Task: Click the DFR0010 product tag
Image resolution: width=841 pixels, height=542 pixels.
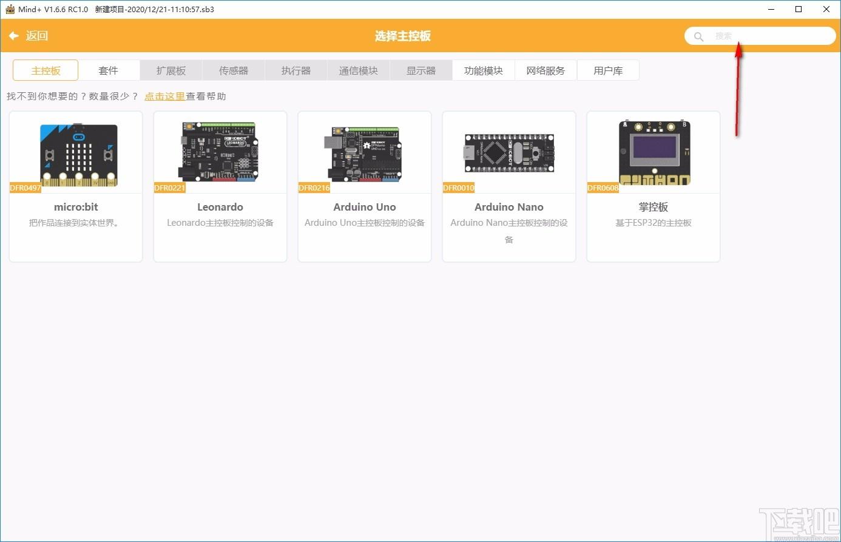Action: (459, 188)
